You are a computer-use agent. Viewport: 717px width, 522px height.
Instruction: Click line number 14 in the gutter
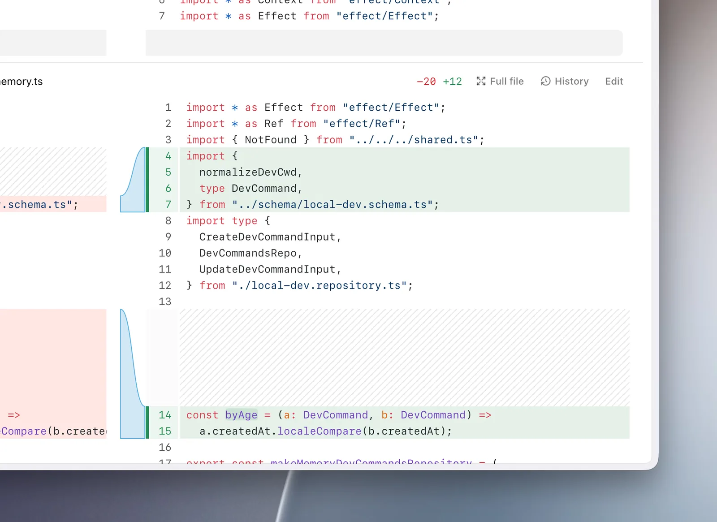click(x=165, y=415)
